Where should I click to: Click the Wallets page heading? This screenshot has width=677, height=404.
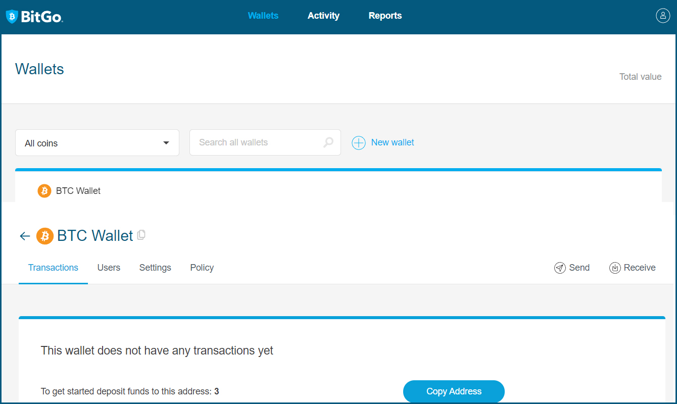click(39, 69)
